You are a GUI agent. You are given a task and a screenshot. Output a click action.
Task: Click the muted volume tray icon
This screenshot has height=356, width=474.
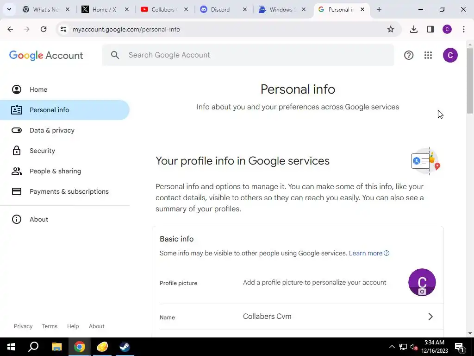[x=414, y=347]
